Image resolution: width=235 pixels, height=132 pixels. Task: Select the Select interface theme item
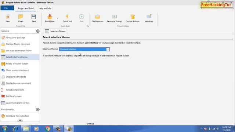(20, 57)
